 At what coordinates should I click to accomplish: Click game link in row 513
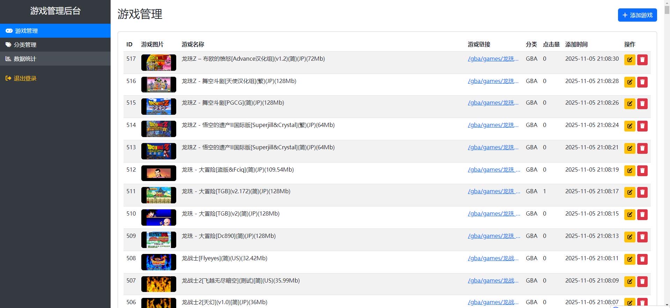point(493,147)
